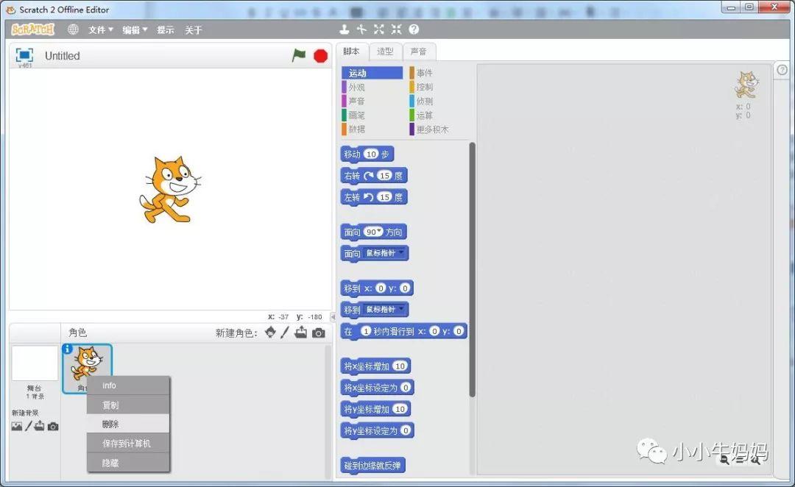Open the language globe menu

pyautogui.click(x=73, y=29)
